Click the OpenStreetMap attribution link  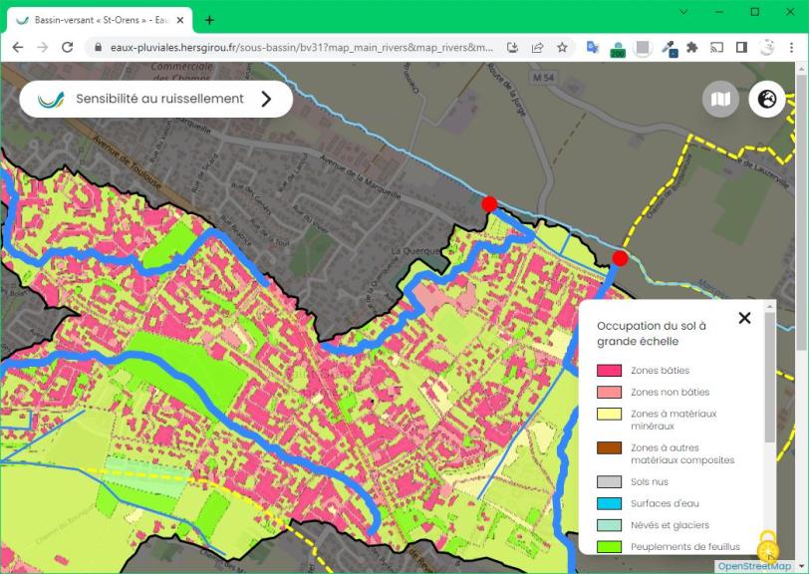point(754,566)
